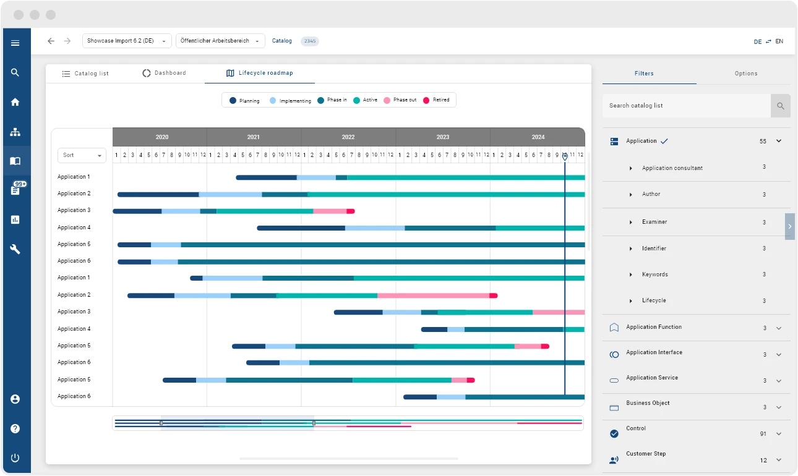Navigate back with the left arrow
Image resolution: width=798 pixels, height=476 pixels.
click(x=51, y=41)
